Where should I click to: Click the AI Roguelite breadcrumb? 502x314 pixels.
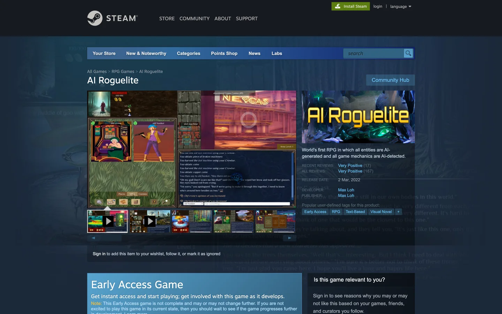coord(151,72)
